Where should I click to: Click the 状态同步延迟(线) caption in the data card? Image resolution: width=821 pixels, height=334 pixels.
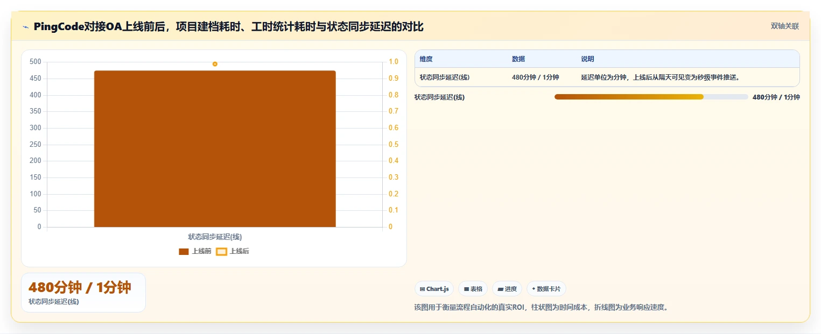pos(53,302)
